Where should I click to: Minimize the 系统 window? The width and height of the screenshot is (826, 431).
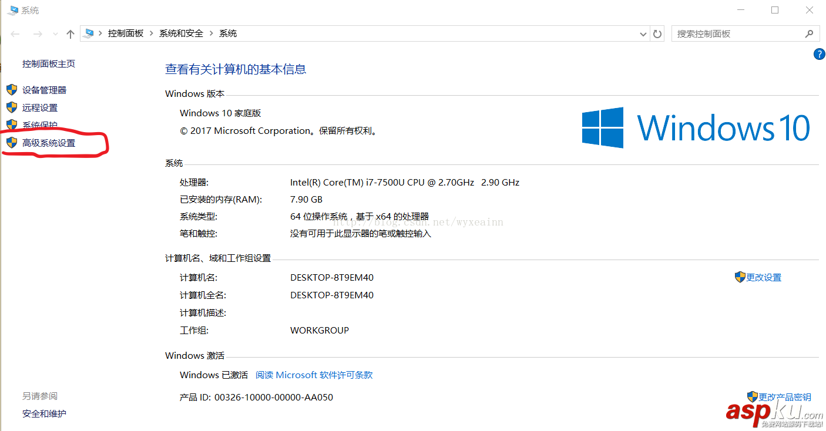[x=742, y=10]
